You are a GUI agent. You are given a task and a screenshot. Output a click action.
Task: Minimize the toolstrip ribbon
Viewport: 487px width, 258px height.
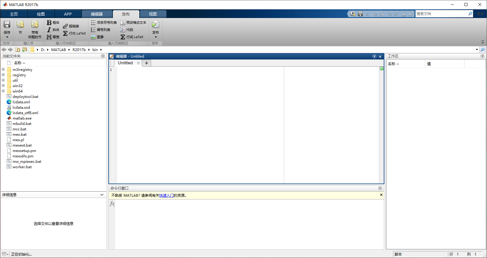(483, 42)
